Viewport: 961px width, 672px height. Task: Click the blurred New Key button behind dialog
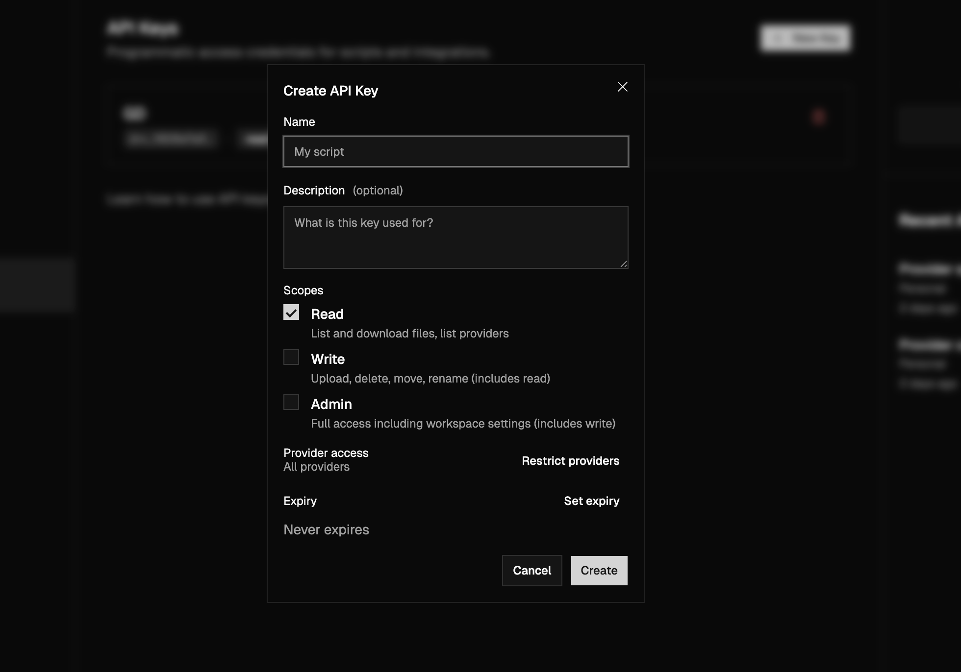tap(806, 38)
